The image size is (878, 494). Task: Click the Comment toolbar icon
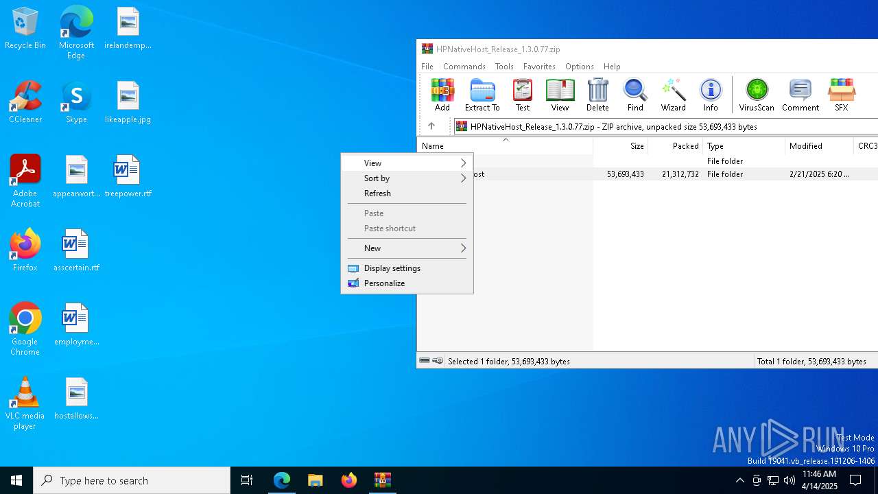(x=800, y=95)
